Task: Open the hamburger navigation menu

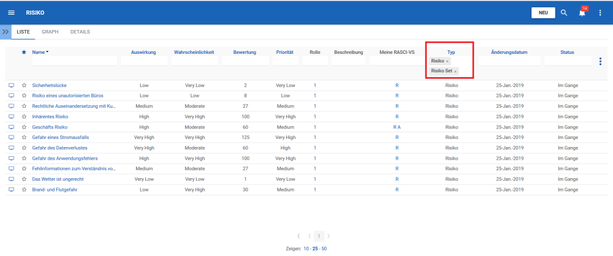Action: pyautogui.click(x=11, y=12)
